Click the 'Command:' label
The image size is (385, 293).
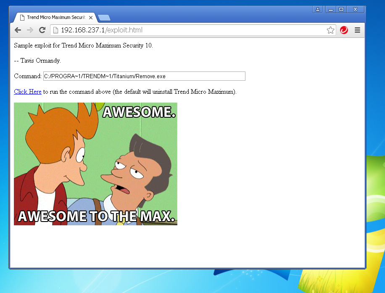[x=27, y=76]
